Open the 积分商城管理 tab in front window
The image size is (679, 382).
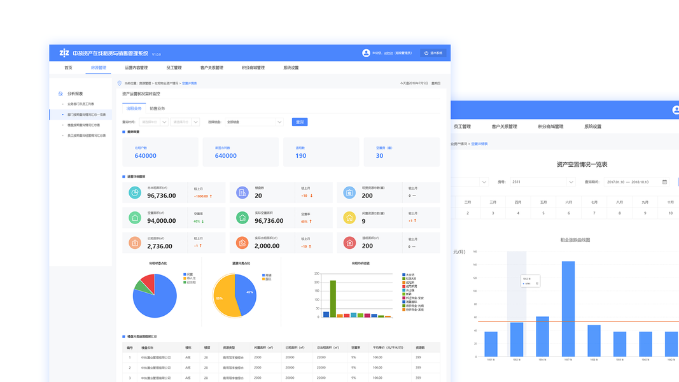point(253,68)
